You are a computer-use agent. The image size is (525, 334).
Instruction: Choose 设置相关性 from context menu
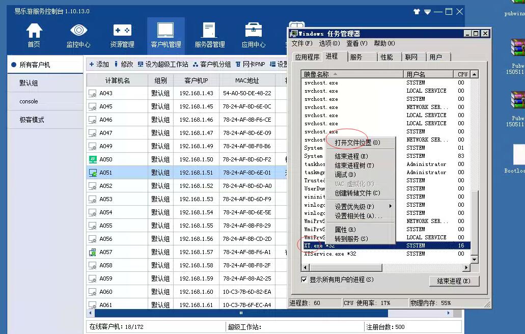tap(361, 216)
